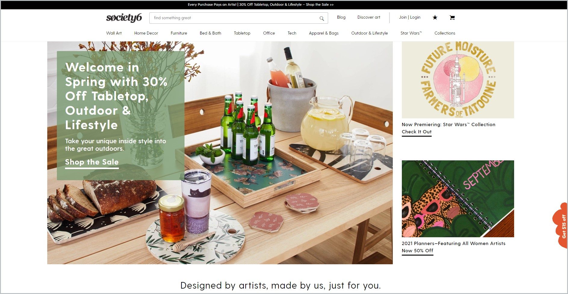Click the Join | Login link
The height and width of the screenshot is (294, 568).
(410, 17)
